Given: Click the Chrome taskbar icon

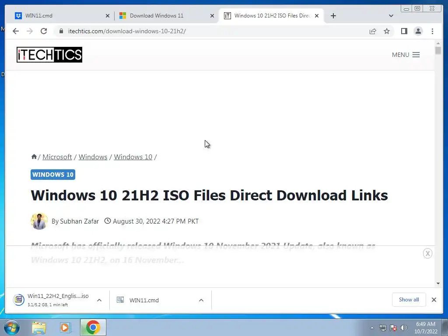Looking at the screenshot, I should [93, 327].
